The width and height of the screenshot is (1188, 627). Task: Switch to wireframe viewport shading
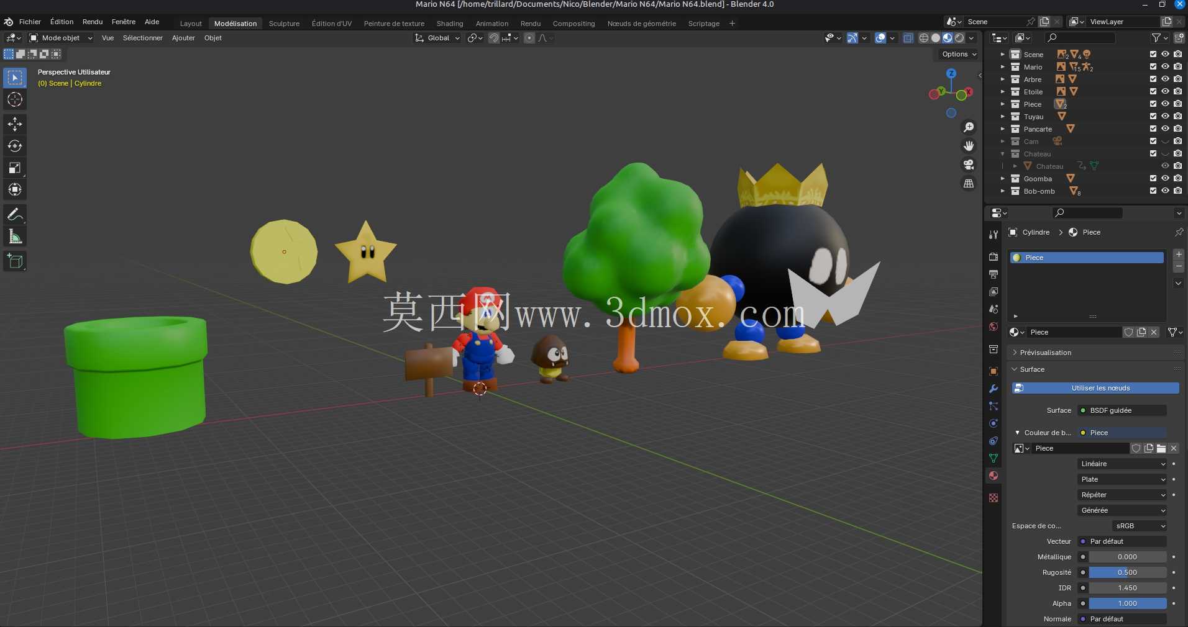click(x=924, y=38)
